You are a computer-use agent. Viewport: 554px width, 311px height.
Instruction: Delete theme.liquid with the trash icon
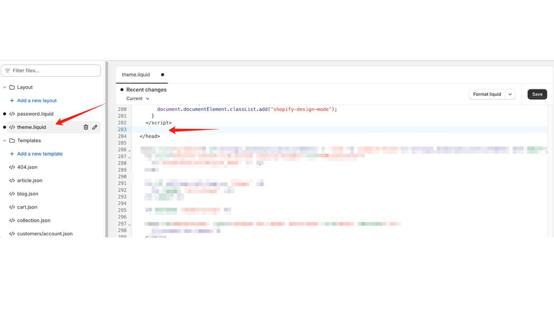click(x=86, y=127)
